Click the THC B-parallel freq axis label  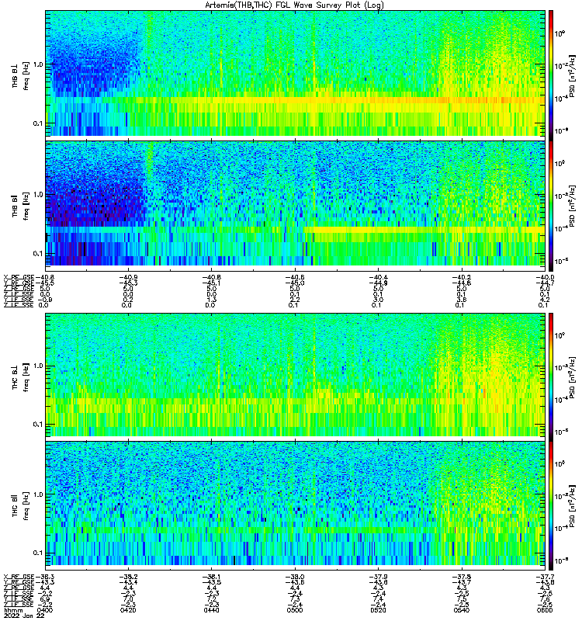[21, 505]
